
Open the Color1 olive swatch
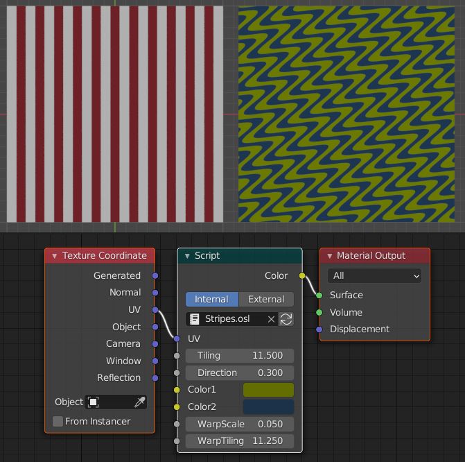268,390
